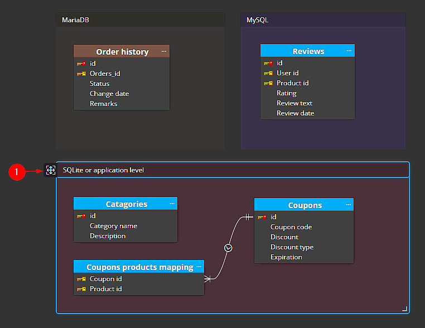The width and height of the screenshot is (425, 328).
Task: Click the resize corner handle of SQLite group
Action: point(404,308)
